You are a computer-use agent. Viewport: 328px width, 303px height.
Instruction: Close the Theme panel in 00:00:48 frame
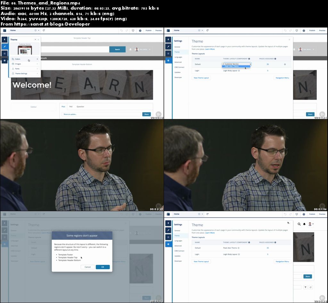coord(38,39)
